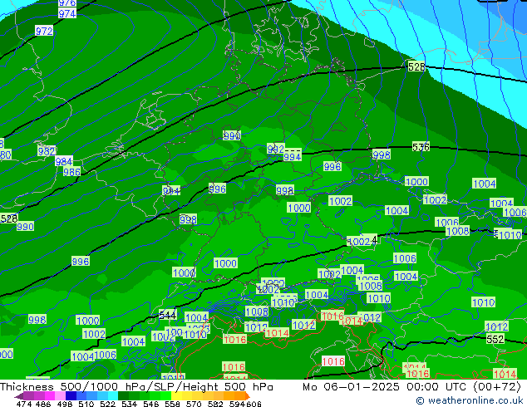Click the 992 isobar label
Viewport: 527px width, 407px height.
tap(276, 149)
